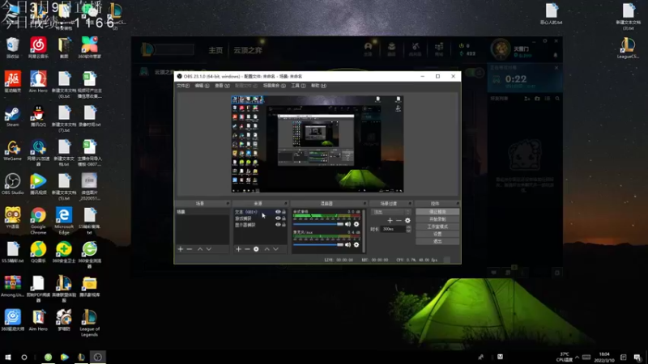648x364 pixels.
Task: Open OBS Studio desktop shortcut
Action: [x=12, y=184]
